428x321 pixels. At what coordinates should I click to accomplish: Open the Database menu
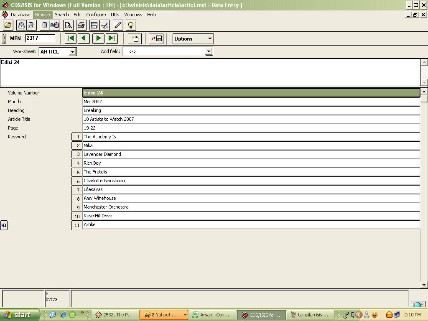[20, 15]
